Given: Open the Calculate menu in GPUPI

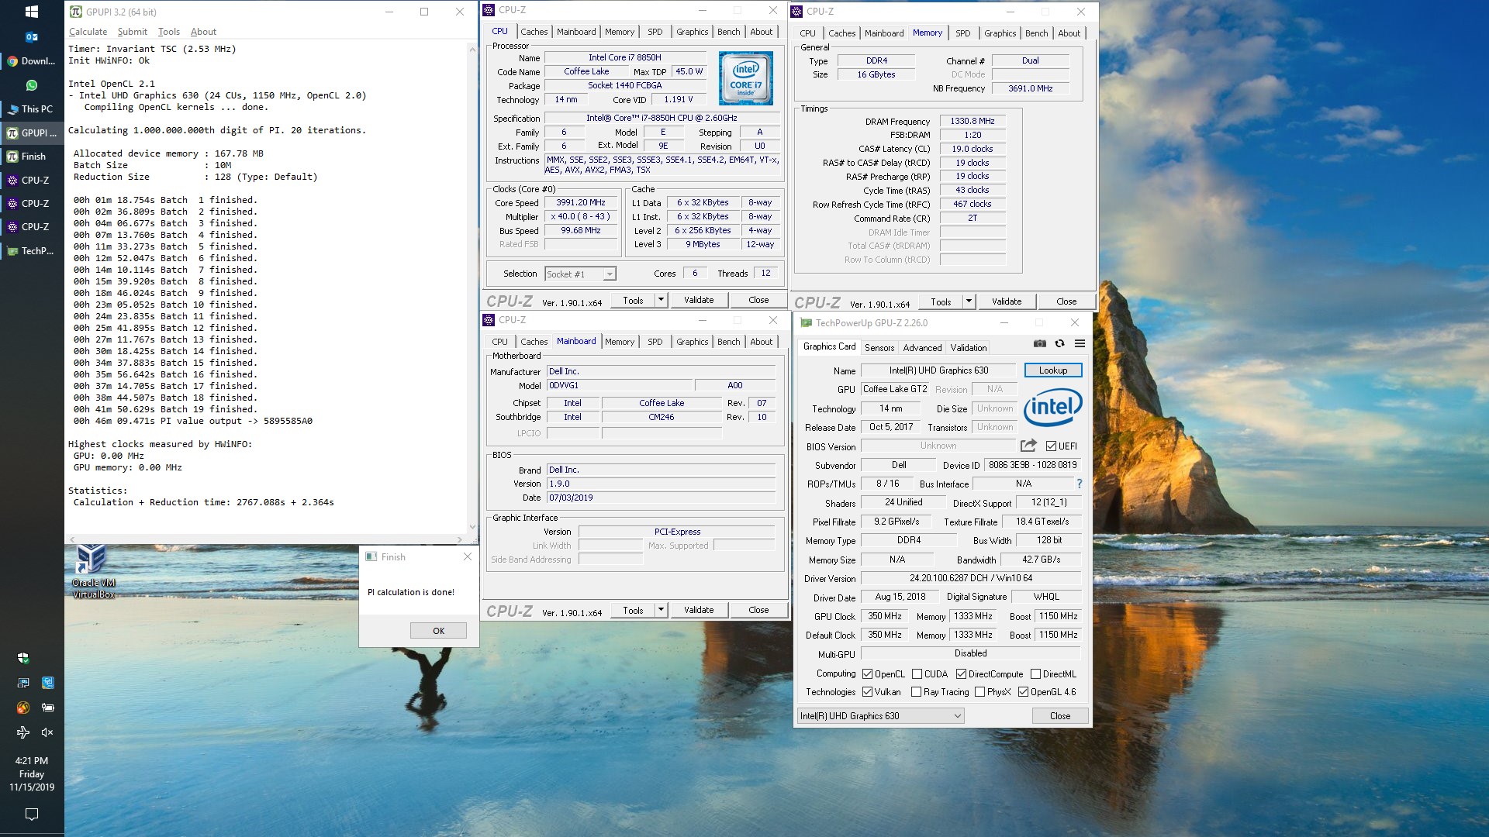Looking at the screenshot, I should point(88,32).
